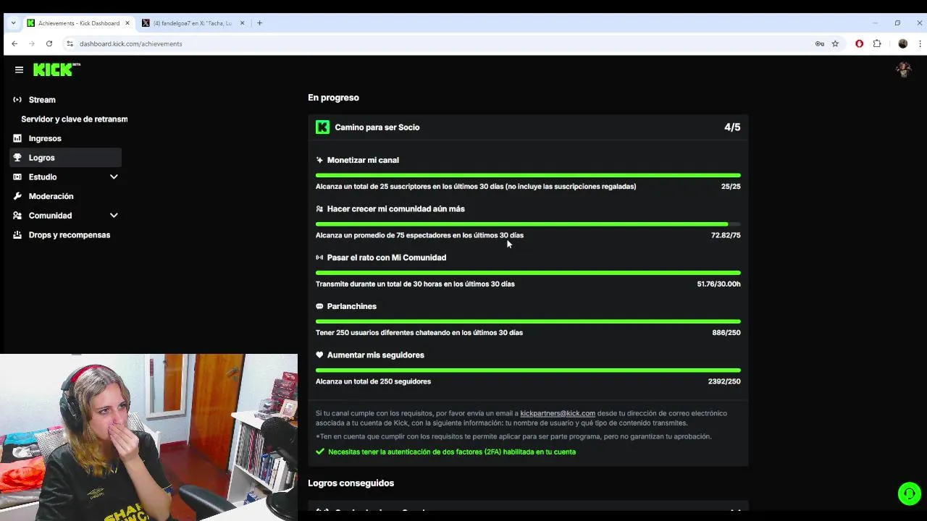The width and height of the screenshot is (927, 521).
Task: Open the saved passwords key icon
Action: pyautogui.click(x=820, y=44)
